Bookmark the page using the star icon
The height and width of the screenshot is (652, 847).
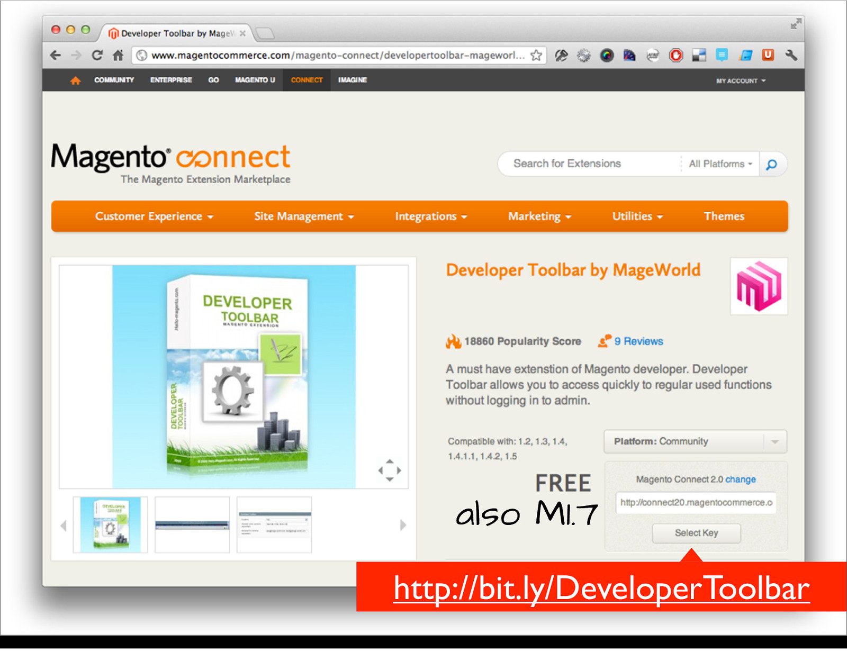[x=536, y=55]
